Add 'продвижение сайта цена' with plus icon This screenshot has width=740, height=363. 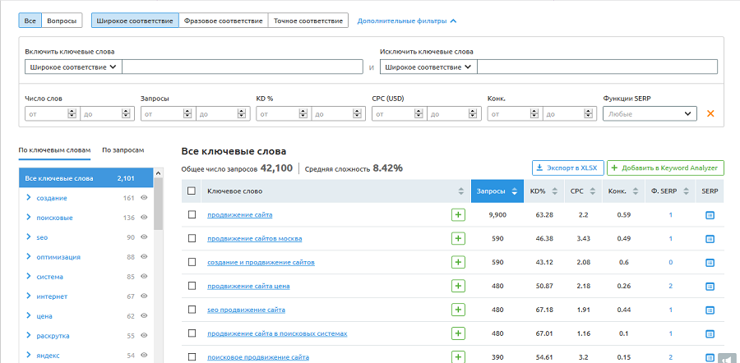[x=458, y=286]
